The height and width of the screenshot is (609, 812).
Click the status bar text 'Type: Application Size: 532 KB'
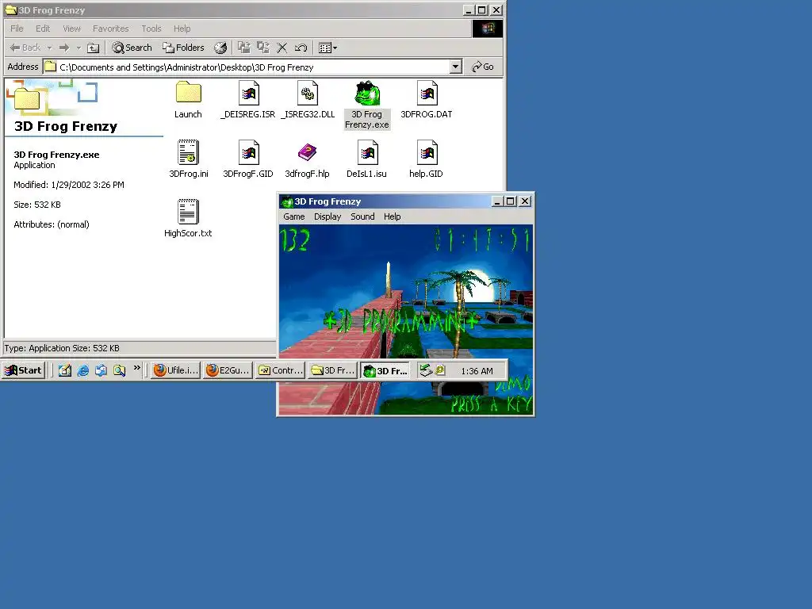(62, 348)
